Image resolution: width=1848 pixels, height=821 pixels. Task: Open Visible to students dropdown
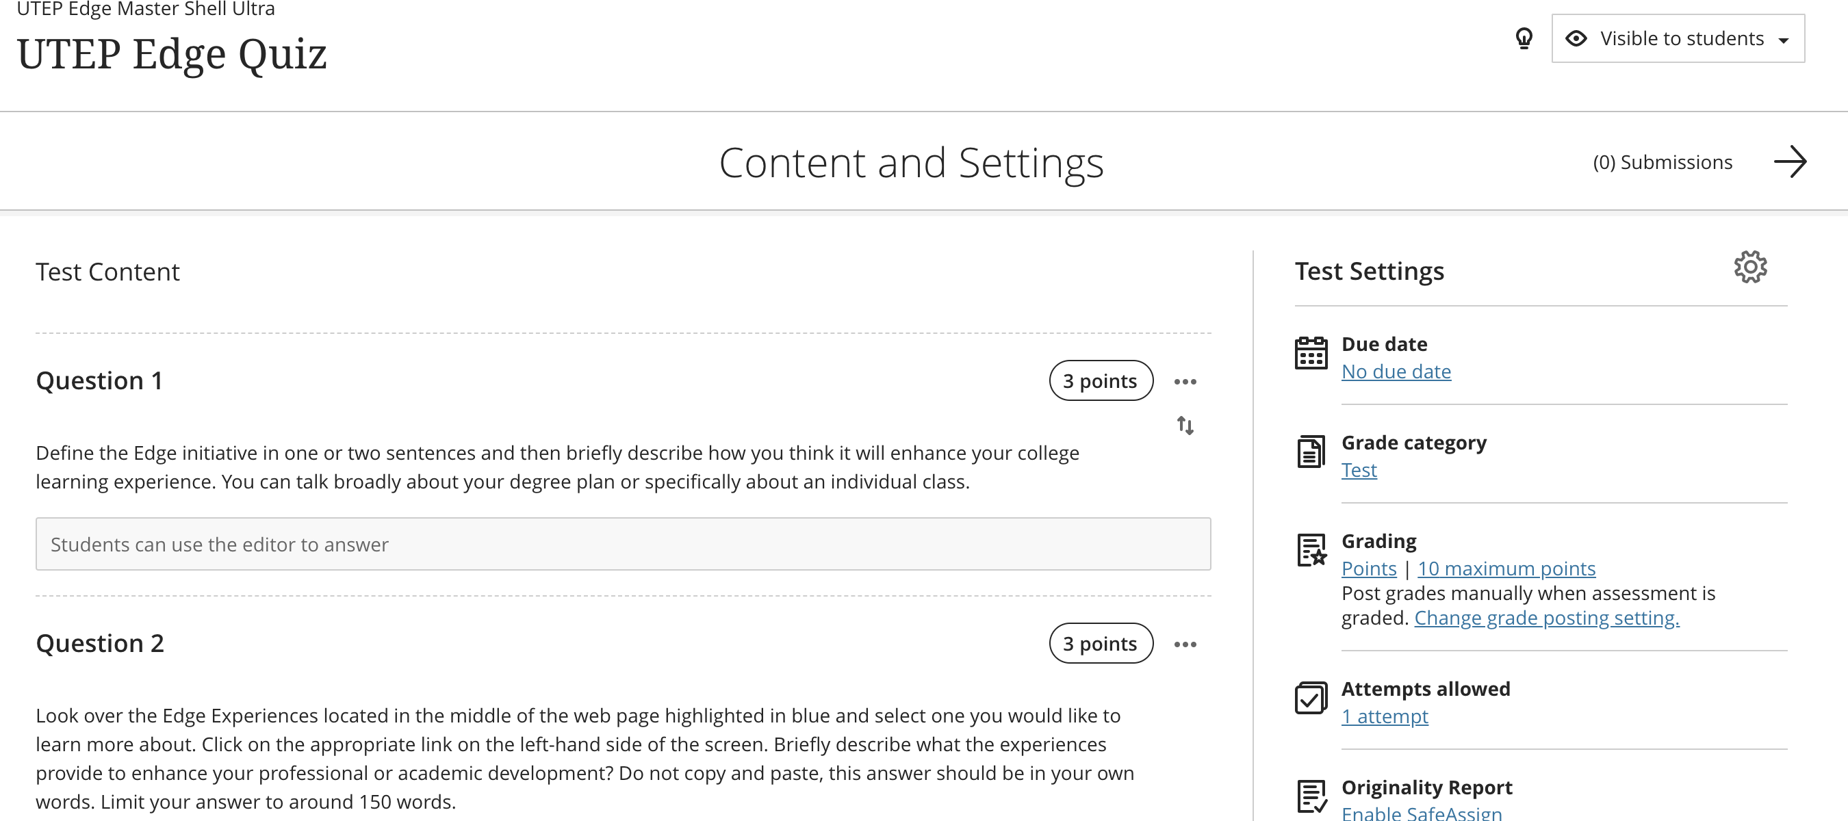click(x=1678, y=39)
